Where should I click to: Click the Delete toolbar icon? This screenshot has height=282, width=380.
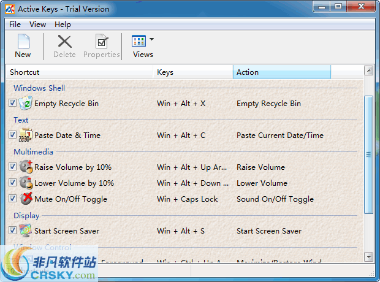(x=65, y=42)
